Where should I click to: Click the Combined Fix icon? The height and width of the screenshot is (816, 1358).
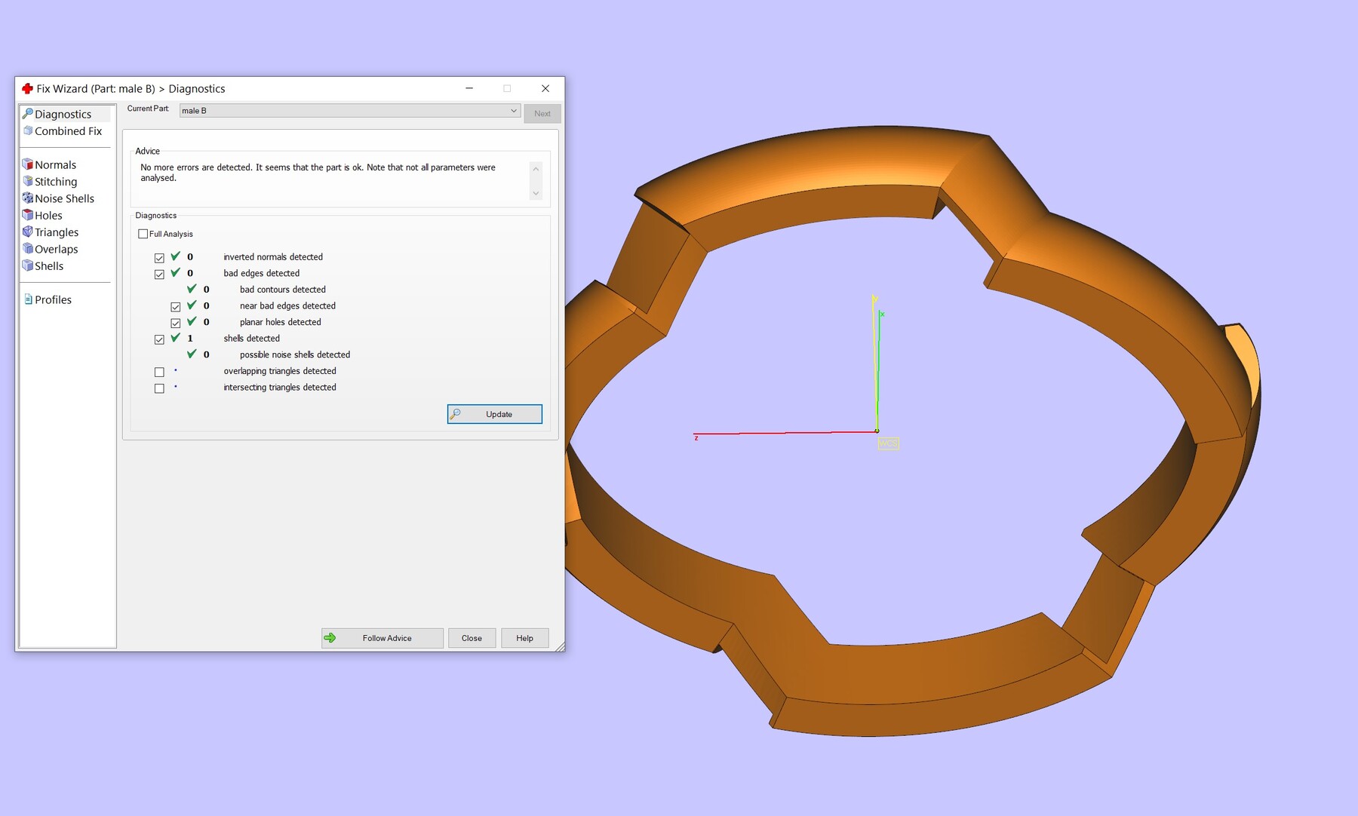(x=28, y=130)
